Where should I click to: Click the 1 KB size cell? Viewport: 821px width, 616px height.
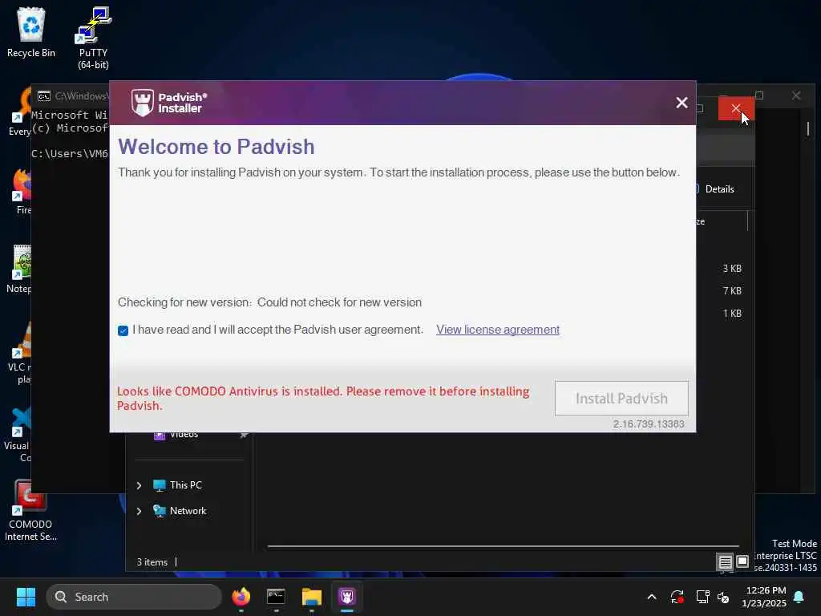coord(731,314)
